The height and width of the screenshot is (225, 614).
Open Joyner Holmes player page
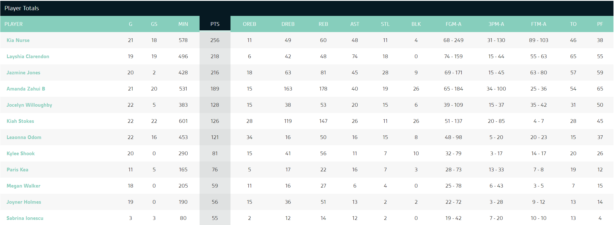pos(24,202)
